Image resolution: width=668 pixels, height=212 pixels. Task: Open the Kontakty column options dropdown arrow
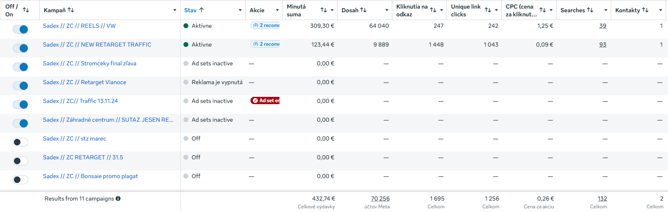click(661, 10)
